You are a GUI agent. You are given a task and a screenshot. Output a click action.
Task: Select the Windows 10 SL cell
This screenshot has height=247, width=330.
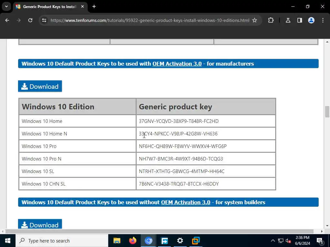pos(77,171)
